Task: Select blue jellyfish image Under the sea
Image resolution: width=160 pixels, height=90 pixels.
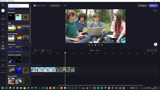Action: (18, 70)
